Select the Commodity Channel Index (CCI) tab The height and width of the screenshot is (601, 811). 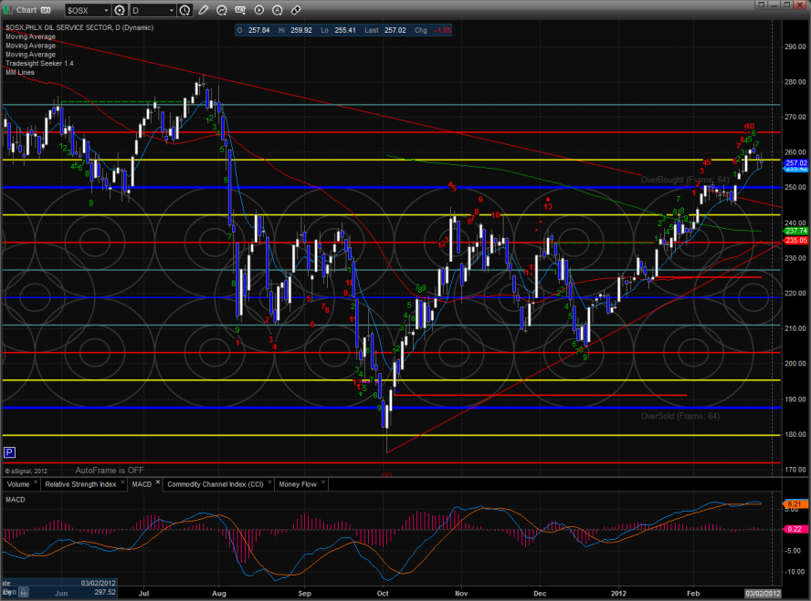click(x=216, y=484)
